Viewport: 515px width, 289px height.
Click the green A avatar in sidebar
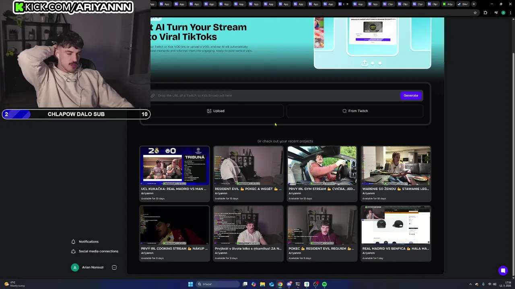pyautogui.click(x=75, y=267)
